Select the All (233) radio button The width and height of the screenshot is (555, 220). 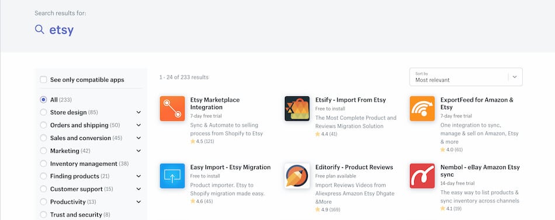pyautogui.click(x=43, y=100)
